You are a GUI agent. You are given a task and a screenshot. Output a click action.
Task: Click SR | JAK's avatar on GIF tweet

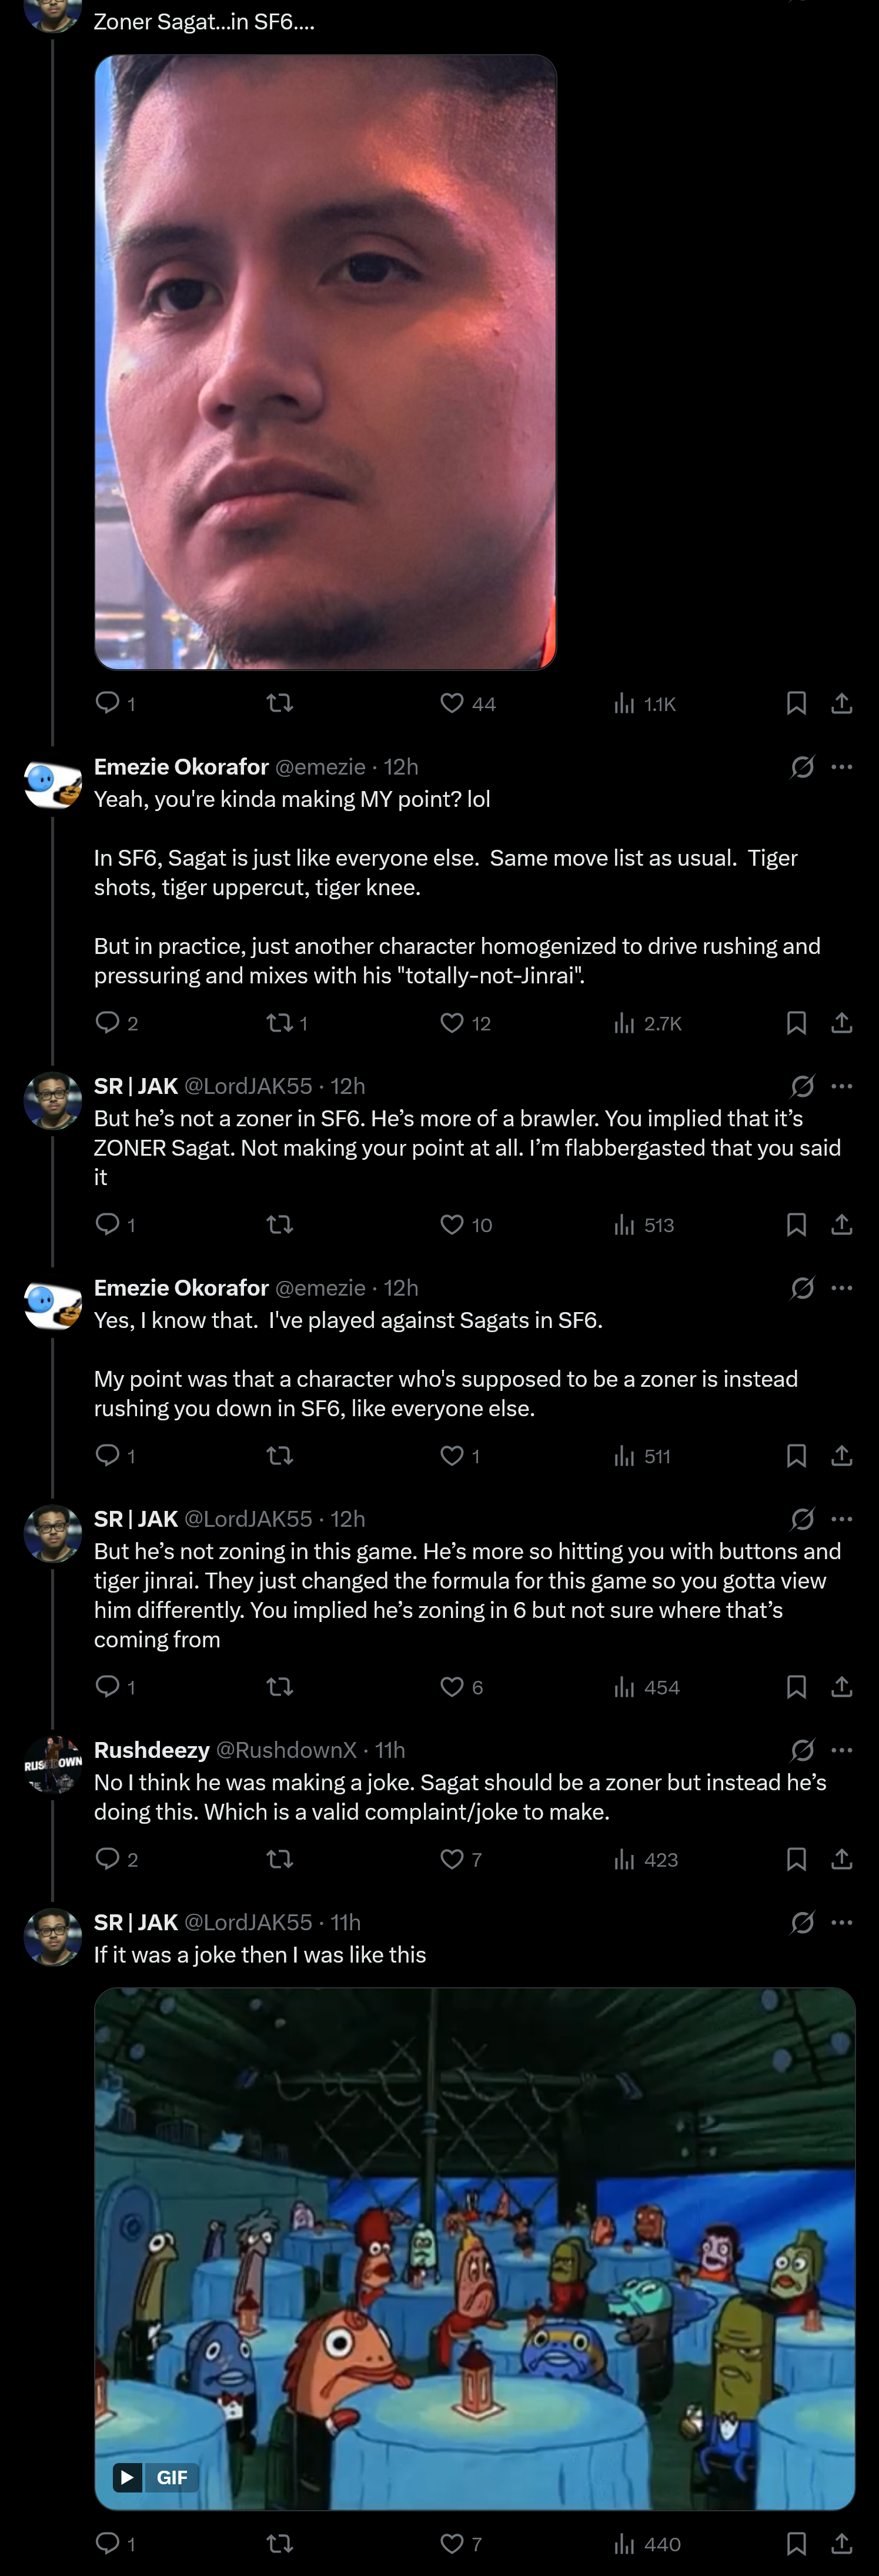pos(52,1937)
